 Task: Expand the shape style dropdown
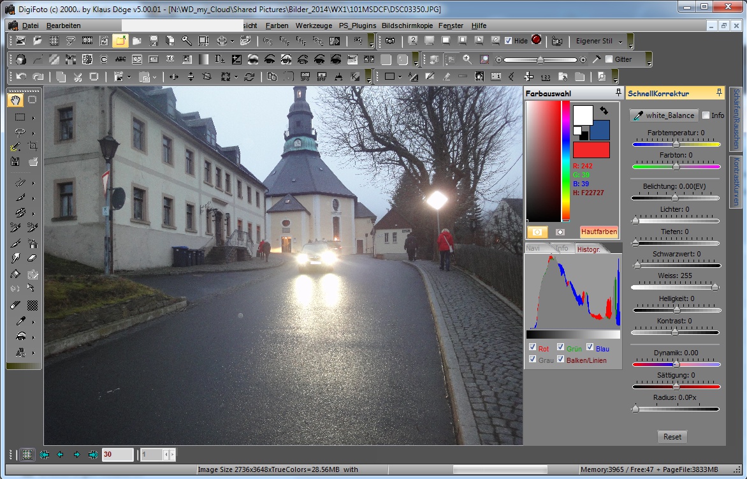point(400,77)
